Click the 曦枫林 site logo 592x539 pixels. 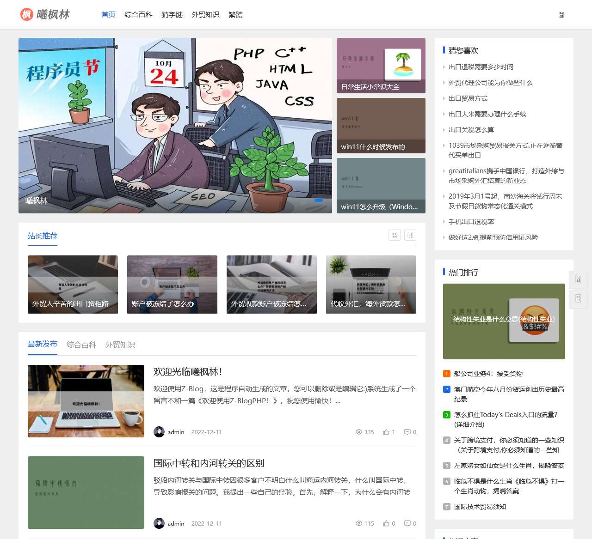pyautogui.click(x=45, y=14)
